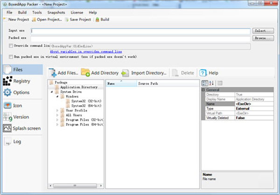
Task: Switch property grid to categorized view
Action: pyautogui.click(x=205, y=83)
